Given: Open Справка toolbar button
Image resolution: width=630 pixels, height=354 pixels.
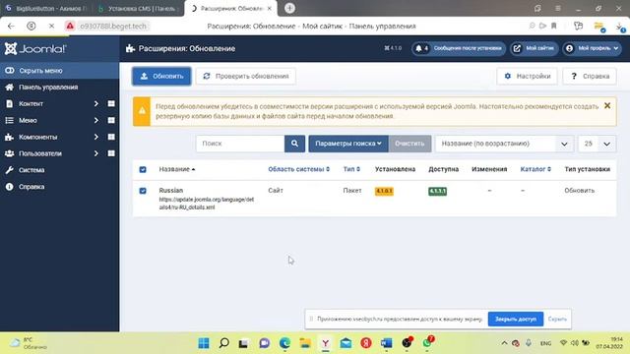Looking at the screenshot, I should coord(590,76).
